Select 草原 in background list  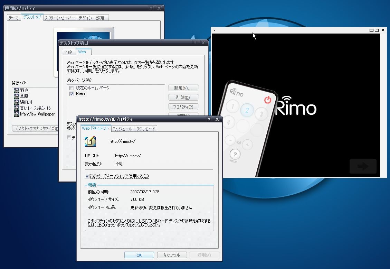pos(24,96)
